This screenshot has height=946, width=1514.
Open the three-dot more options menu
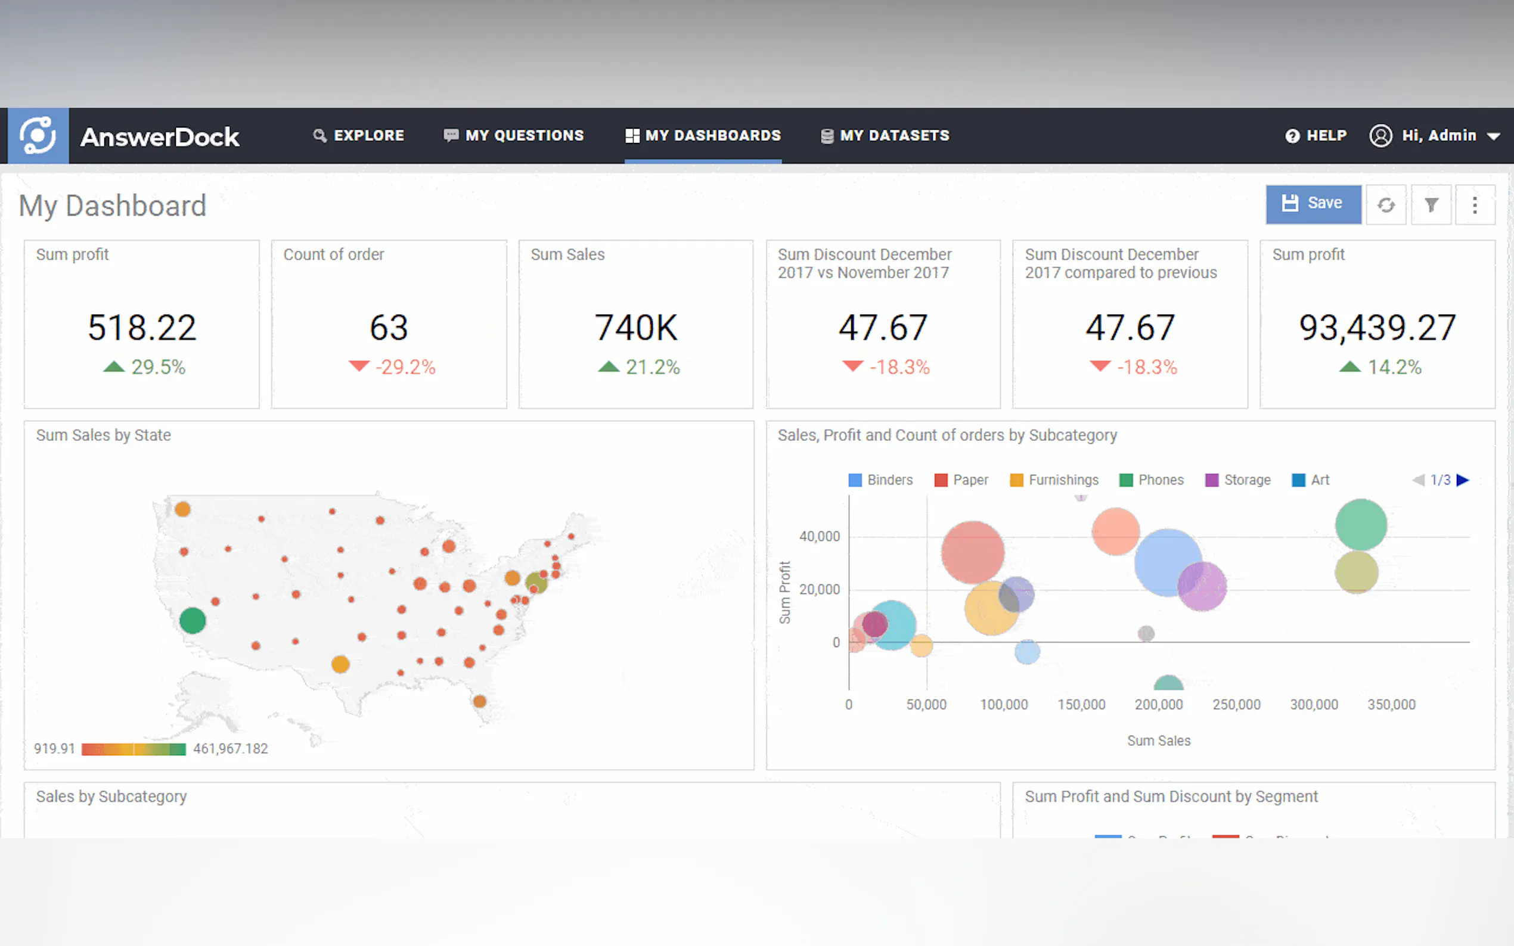(x=1475, y=204)
